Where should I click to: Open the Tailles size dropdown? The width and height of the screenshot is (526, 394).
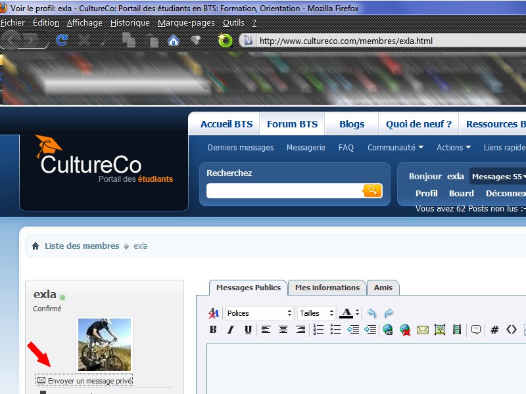point(317,313)
